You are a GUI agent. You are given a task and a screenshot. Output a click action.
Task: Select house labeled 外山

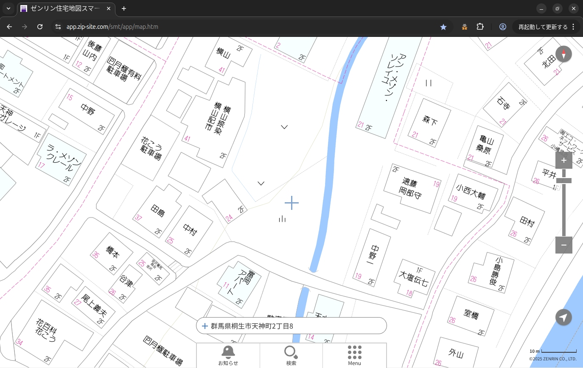click(456, 353)
